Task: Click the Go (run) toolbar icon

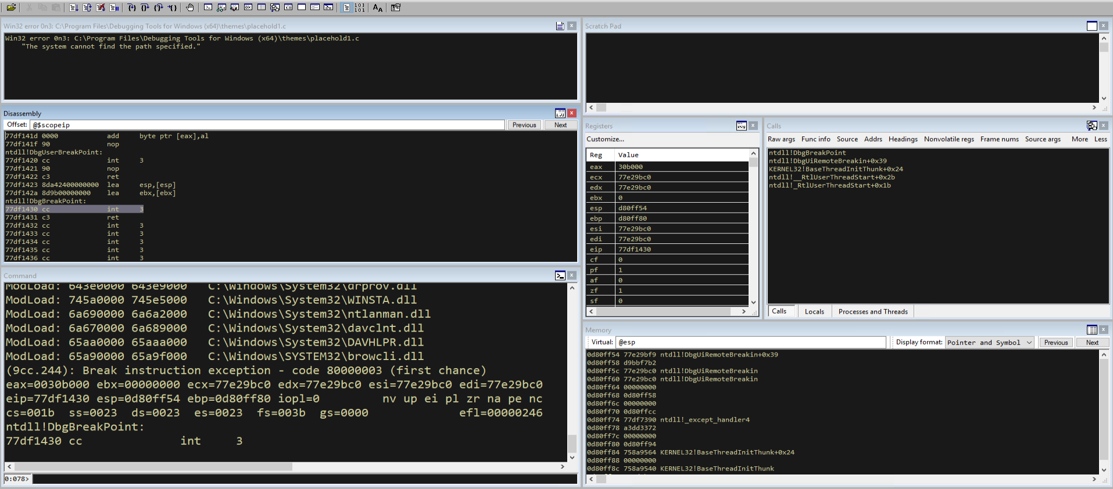Action: pos(74,8)
